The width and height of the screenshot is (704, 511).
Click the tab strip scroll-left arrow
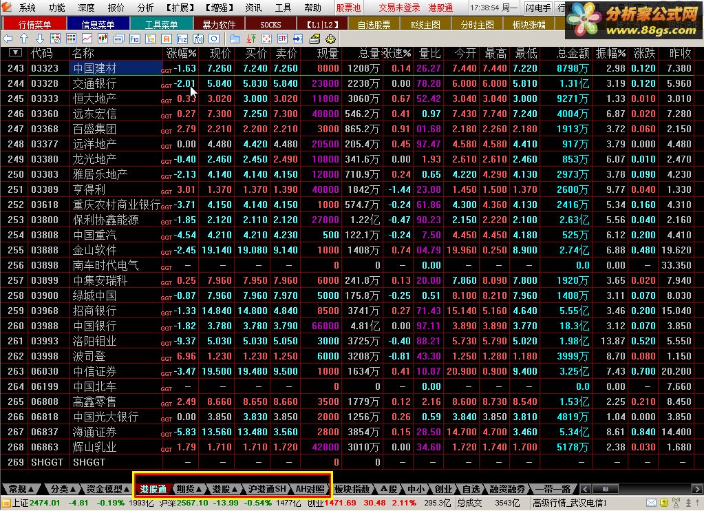click(585, 488)
